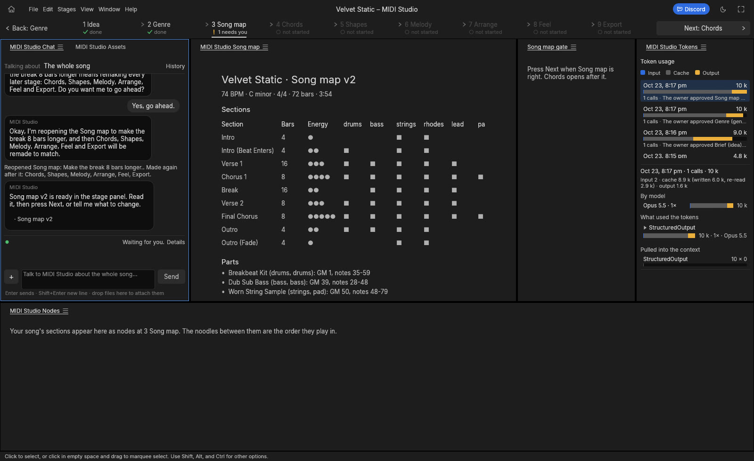The width and height of the screenshot is (754, 461).
Task: Open the Help menu
Action: tap(131, 9)
